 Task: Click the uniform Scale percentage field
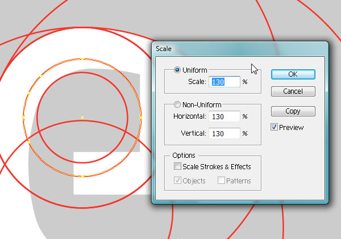click(x=224, y=82)
